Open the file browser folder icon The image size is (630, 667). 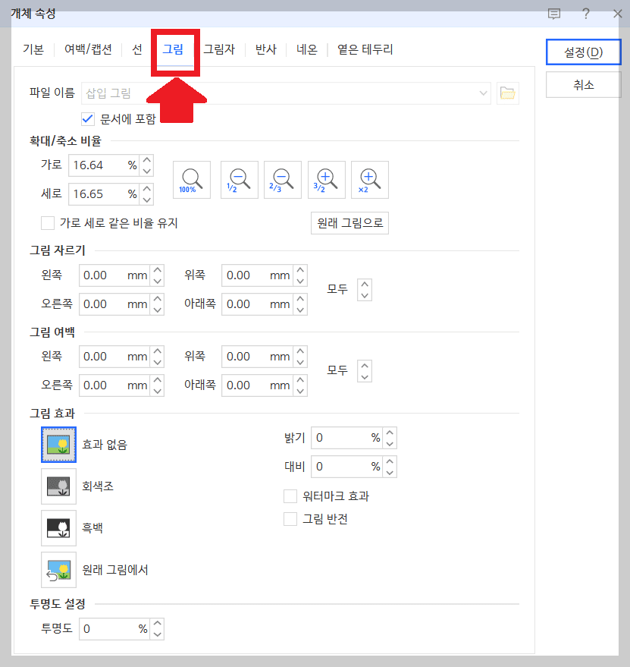point(507,93)
